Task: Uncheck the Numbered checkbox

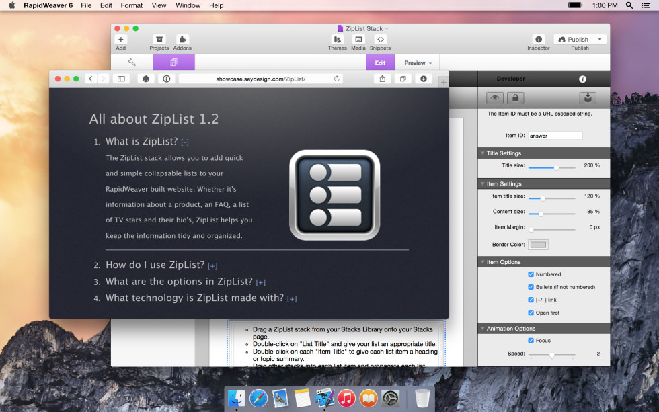Action: 531,274
